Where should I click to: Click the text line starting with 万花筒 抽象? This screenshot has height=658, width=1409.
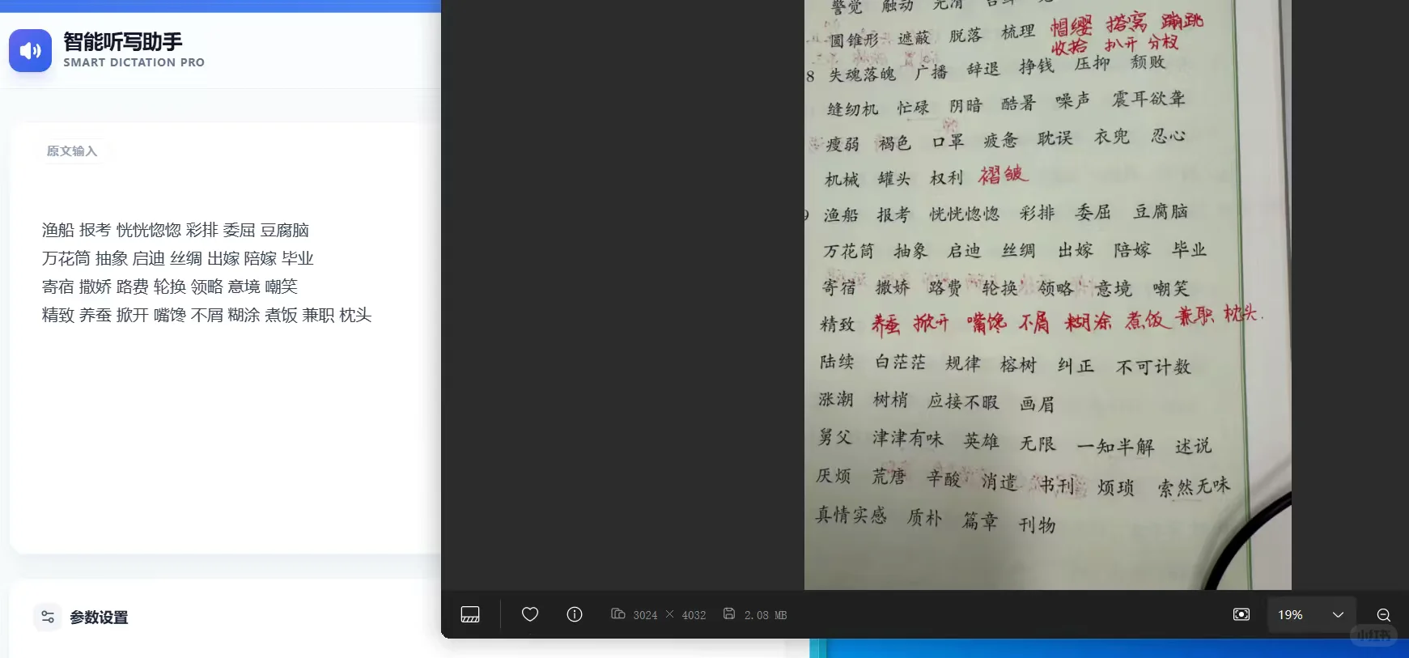[178, 258]
